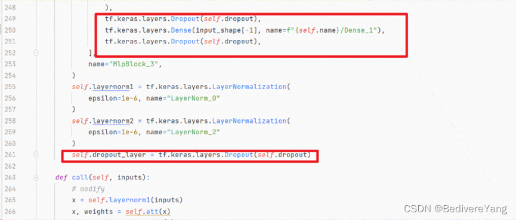
Task: Click line number 257 in the gutter
Action: 10,109
